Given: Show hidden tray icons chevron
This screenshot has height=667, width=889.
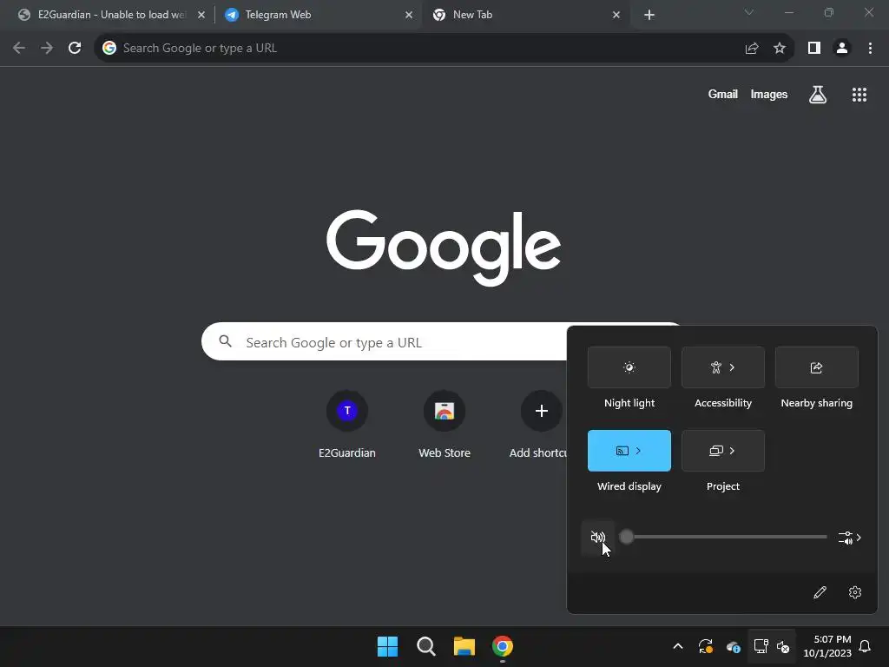Looking at the screenshot, I should tap(677, 646).
